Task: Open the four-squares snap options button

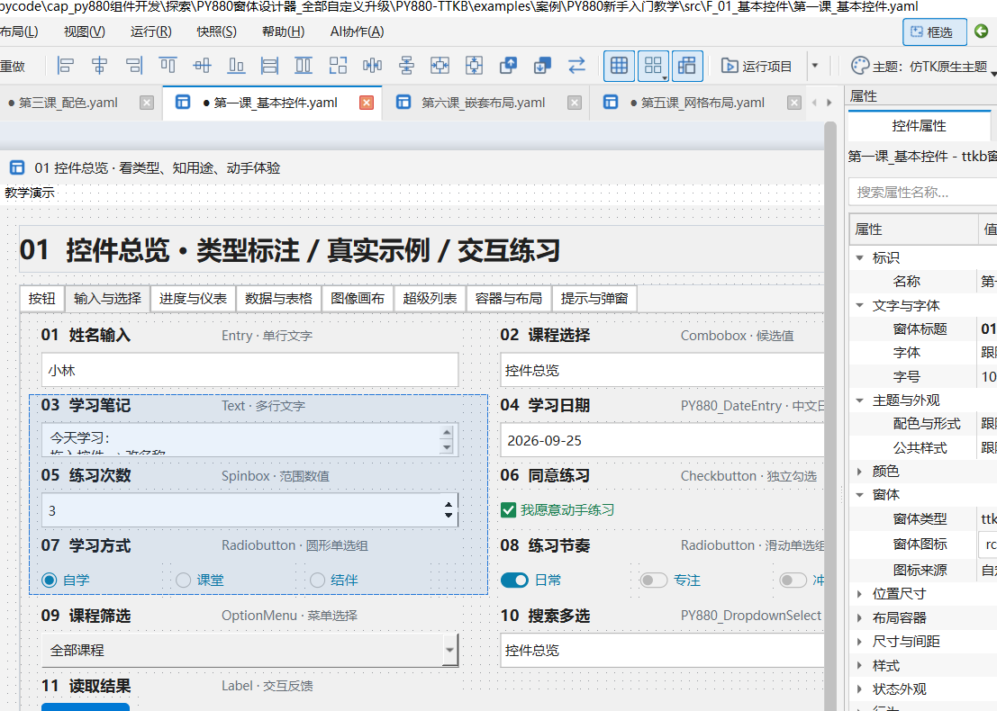Action: pos(653,66)
